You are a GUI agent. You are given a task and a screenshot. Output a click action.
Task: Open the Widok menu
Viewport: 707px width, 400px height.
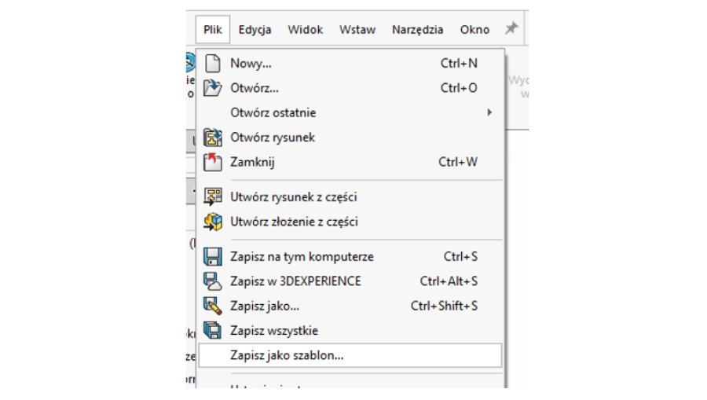306,29
